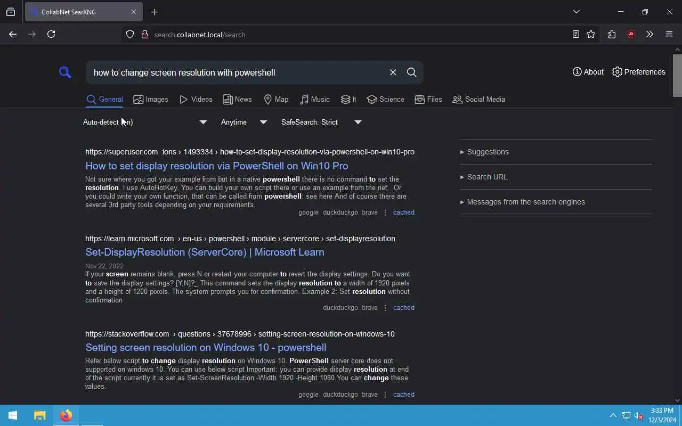Open the tracking protection shield icon
The image size is (682, 426).
(x=130, y=35)
